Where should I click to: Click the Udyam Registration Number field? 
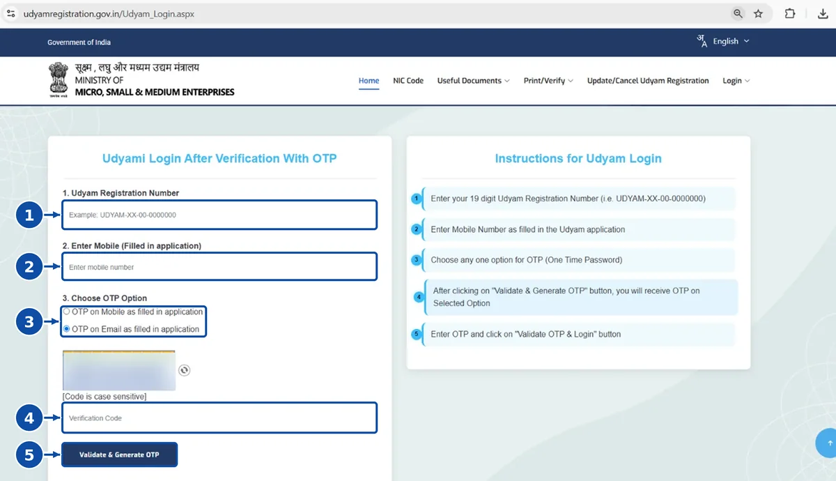(x=219, y=215)
